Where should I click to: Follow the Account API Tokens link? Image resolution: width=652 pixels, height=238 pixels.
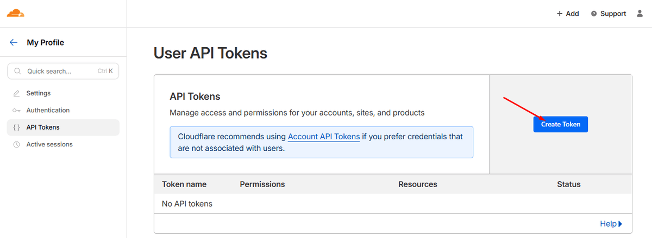click(x=324, y=137)
